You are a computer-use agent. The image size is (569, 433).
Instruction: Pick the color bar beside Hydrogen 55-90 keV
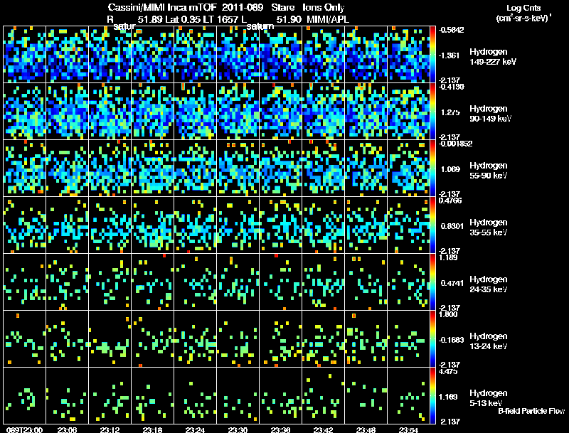[432, 169]
